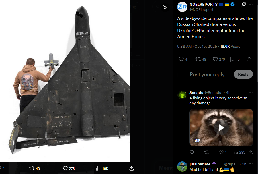This screenshot has width=258, height=174.
Task: Repost using the icon showing 49
Action: [x=201, y=59]
